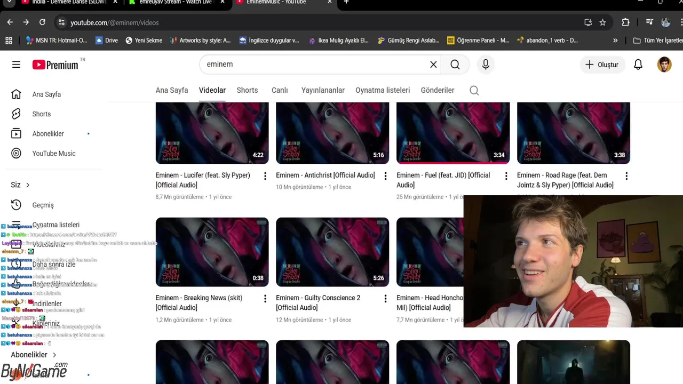The width and height of the screenshot is (683, 384).
Task: Clear the search box with X
Action: coord(433,65)
